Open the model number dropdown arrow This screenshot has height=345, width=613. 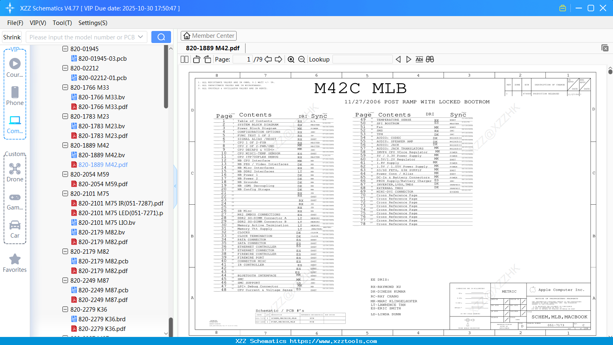click(x=140, y=37)
